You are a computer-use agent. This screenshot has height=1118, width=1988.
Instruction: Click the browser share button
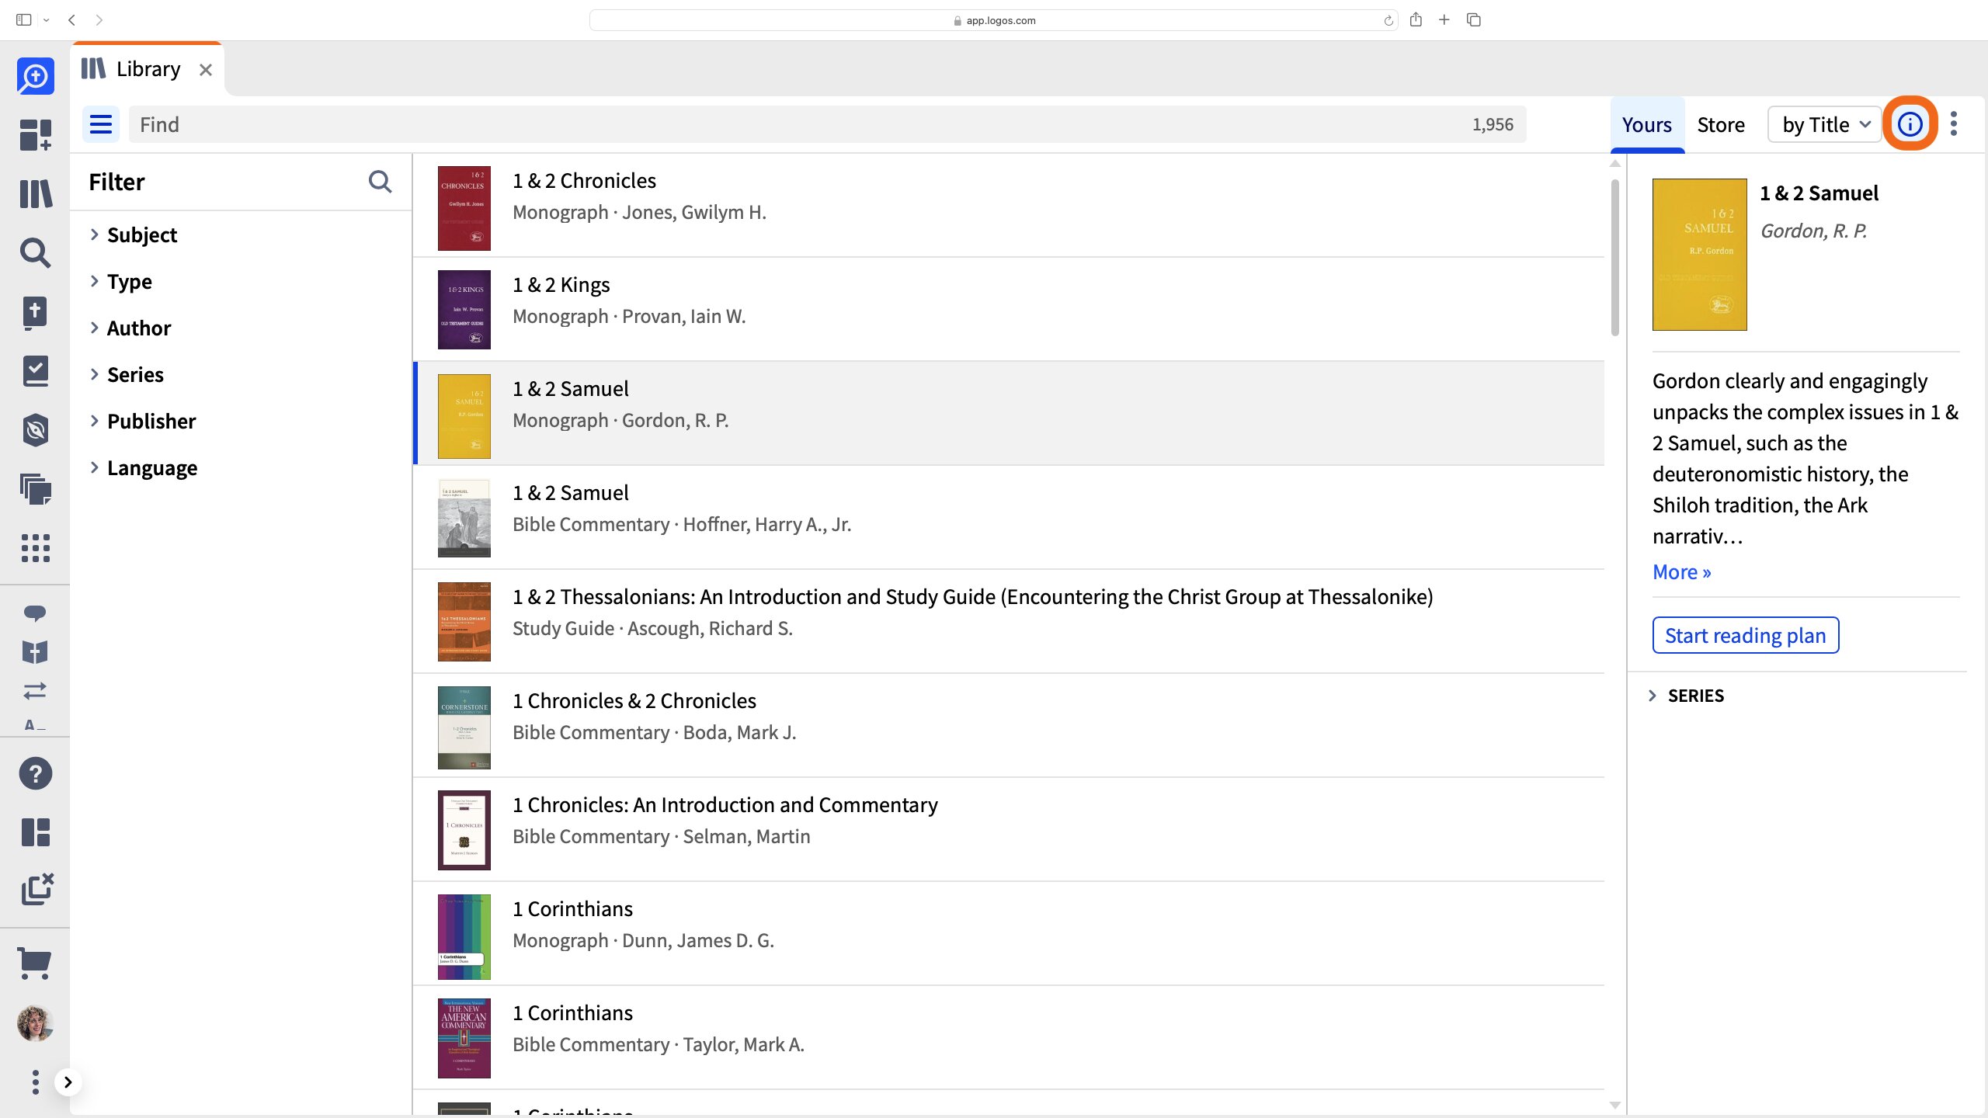(x=1416, y=19)
